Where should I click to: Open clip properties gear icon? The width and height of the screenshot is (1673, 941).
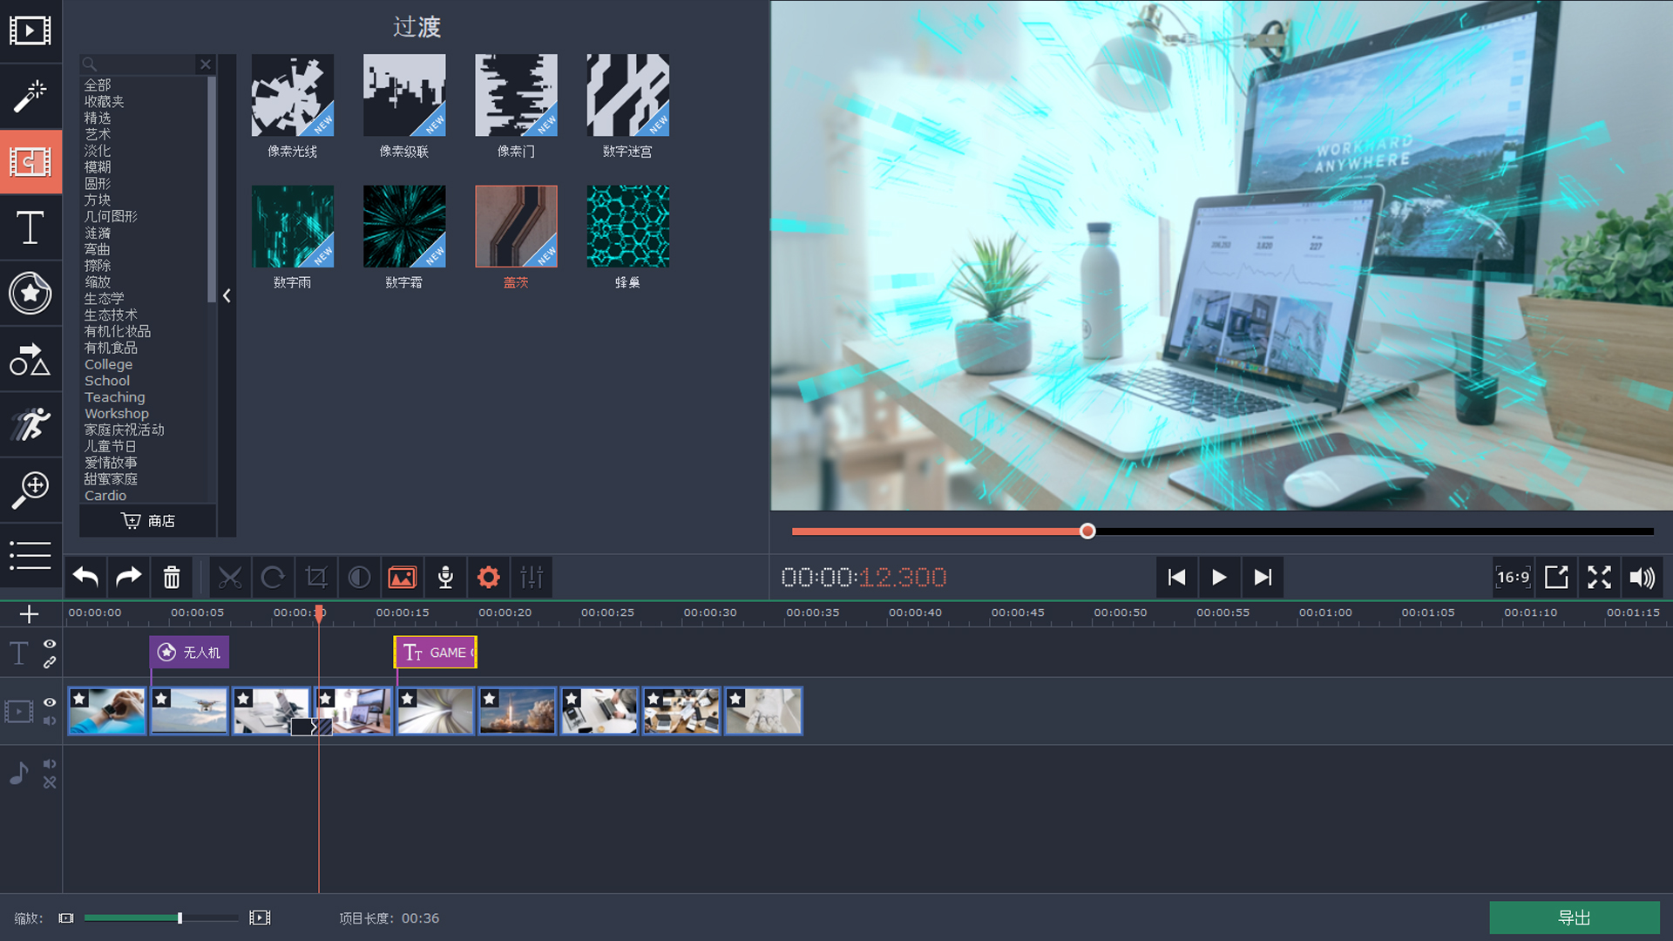coord(489,578)
